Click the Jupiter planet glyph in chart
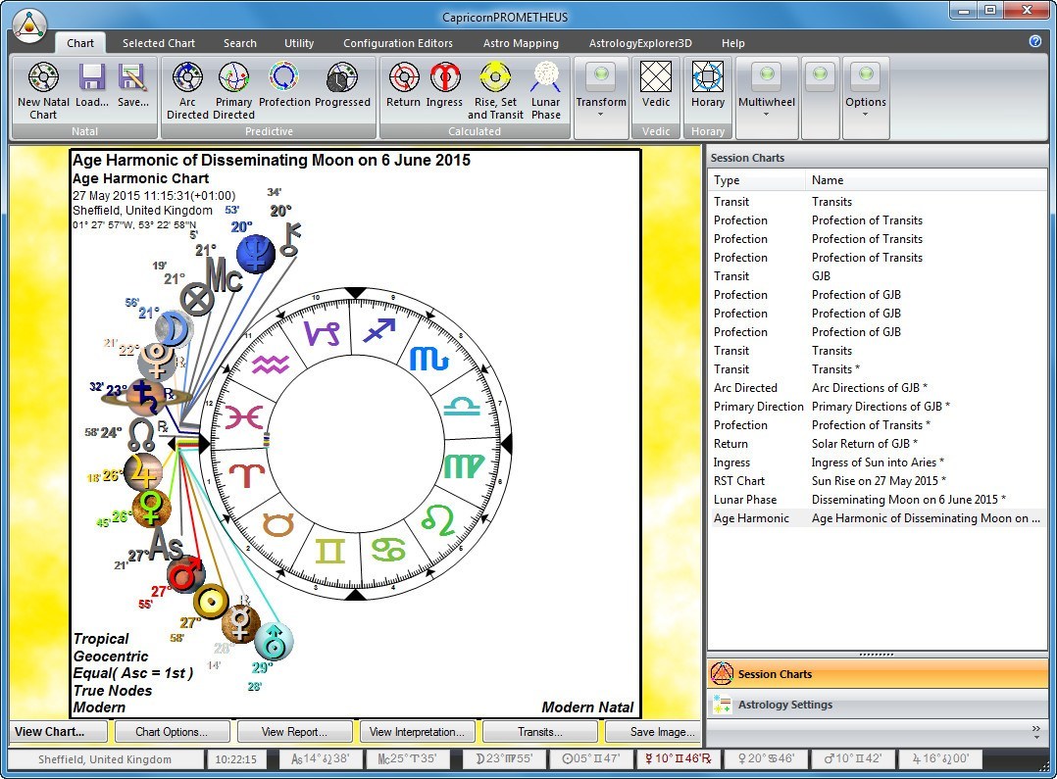1057x779 pixels. [x=142, y=472]
